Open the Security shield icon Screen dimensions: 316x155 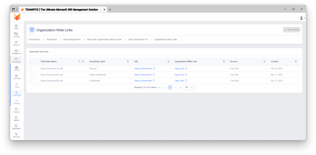[16, 109]
